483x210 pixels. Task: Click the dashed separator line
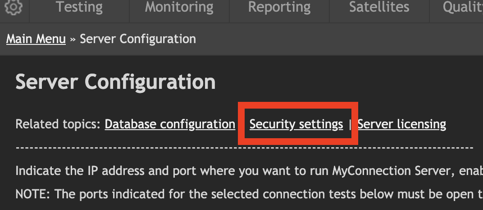(x=244, y=148)
